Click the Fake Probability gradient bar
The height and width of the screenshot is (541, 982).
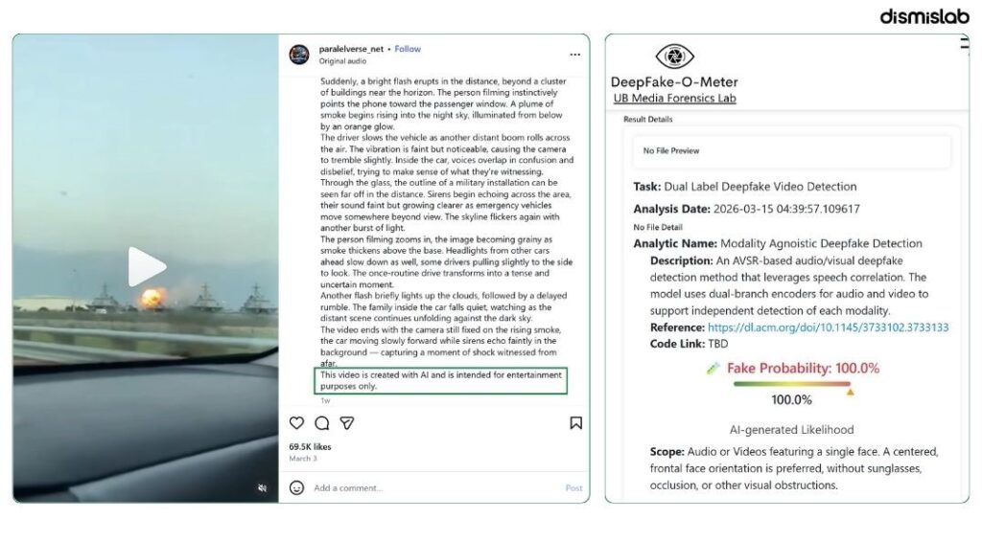tap(792, 384)
